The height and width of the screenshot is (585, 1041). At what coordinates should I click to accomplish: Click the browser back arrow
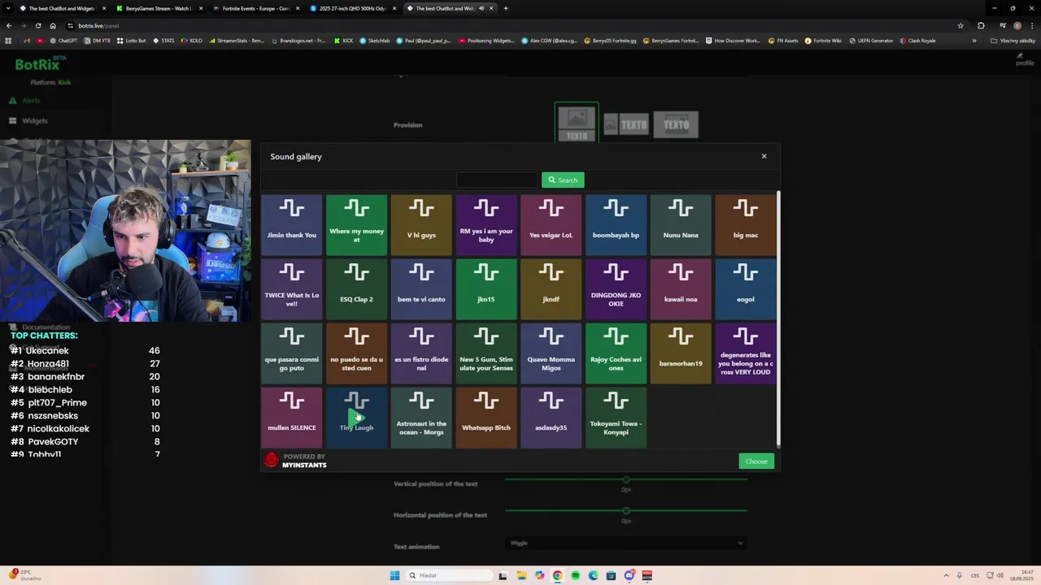coord(9,25)
